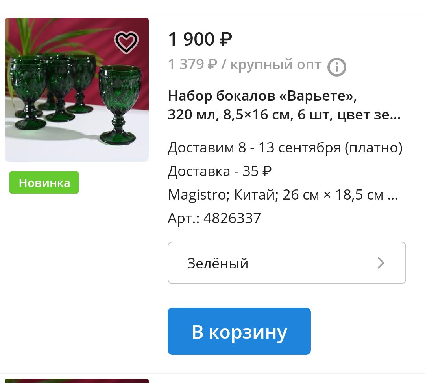Open the next product image below
The height and width of the screenshot is (383, 425).
tap(77, 381)
